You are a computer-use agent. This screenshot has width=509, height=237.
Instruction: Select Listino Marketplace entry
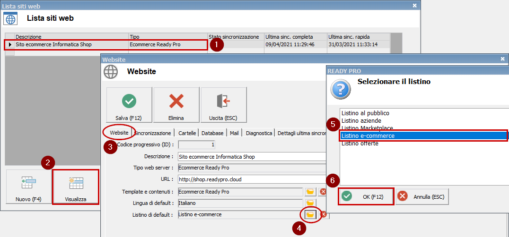point(424,128)
